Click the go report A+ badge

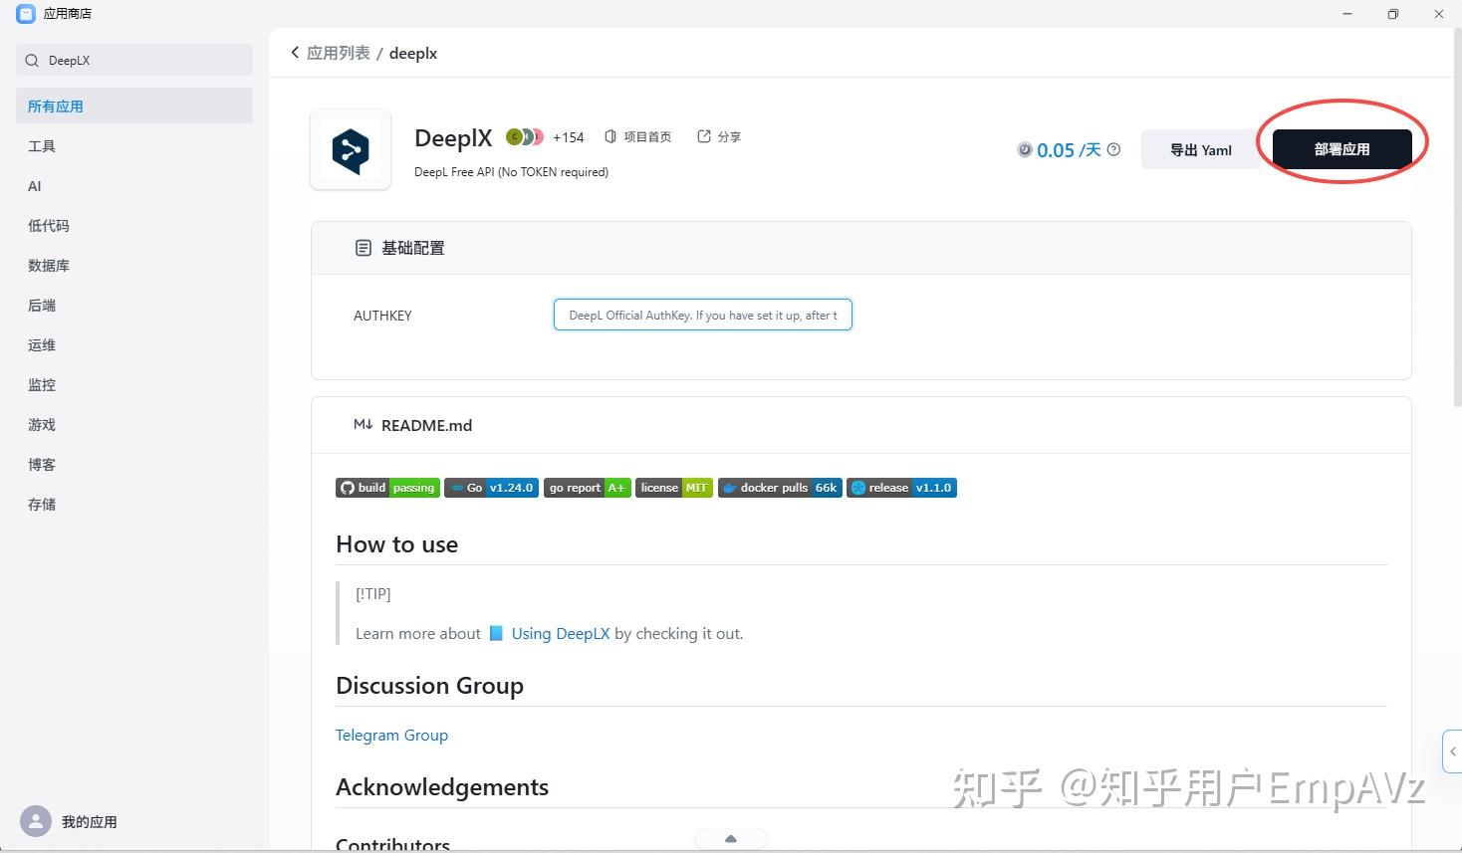click(588, 488)
